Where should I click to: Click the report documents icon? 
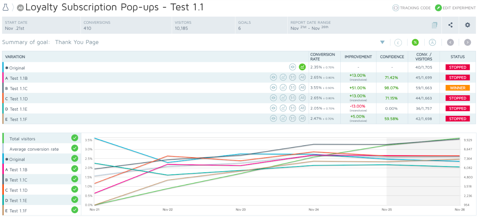(434, 25)
